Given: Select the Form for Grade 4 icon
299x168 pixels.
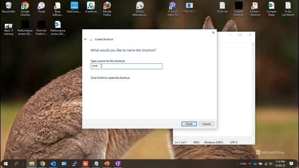Looking at the screenshot, I should 42,28.
